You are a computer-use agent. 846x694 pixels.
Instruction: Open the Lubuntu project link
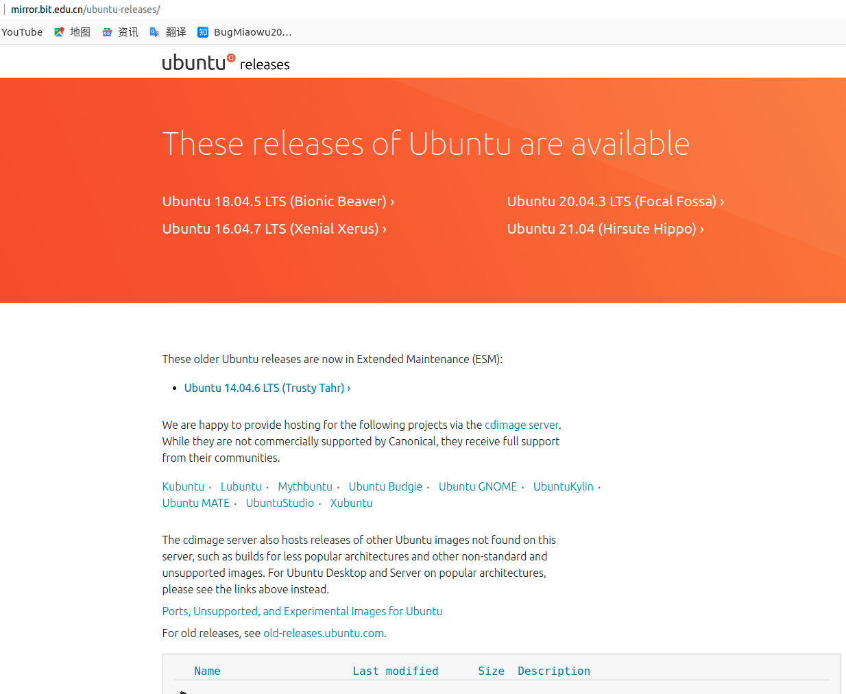pyautogui.click(x=241, y=486)
